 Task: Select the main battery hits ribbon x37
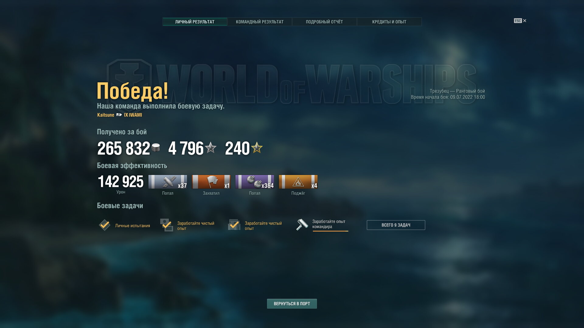(x=168, y=182)
